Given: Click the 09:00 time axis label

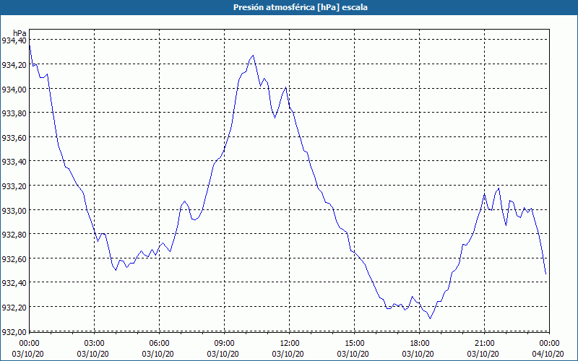Looking at the screenshot, I should point(224,344).
